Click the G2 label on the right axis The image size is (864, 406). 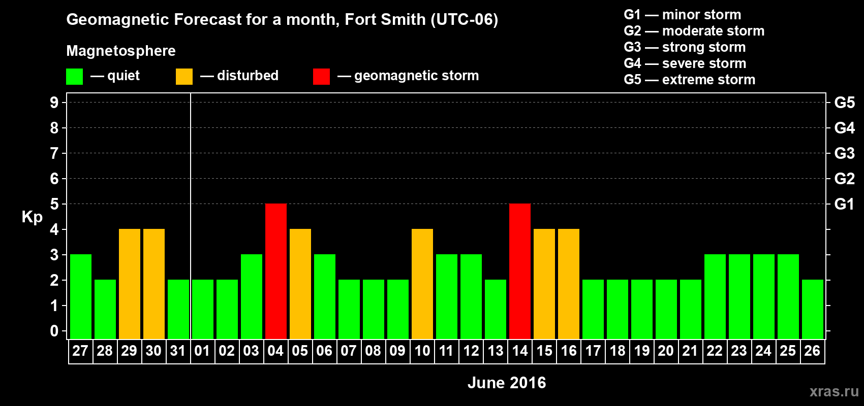tap(845, 179)
